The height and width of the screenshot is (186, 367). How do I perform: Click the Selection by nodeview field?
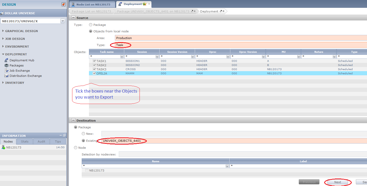(x=243, y=154)
